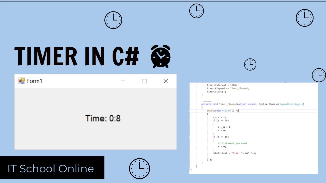Select the clock icon above the code panel

coord(250,64)
